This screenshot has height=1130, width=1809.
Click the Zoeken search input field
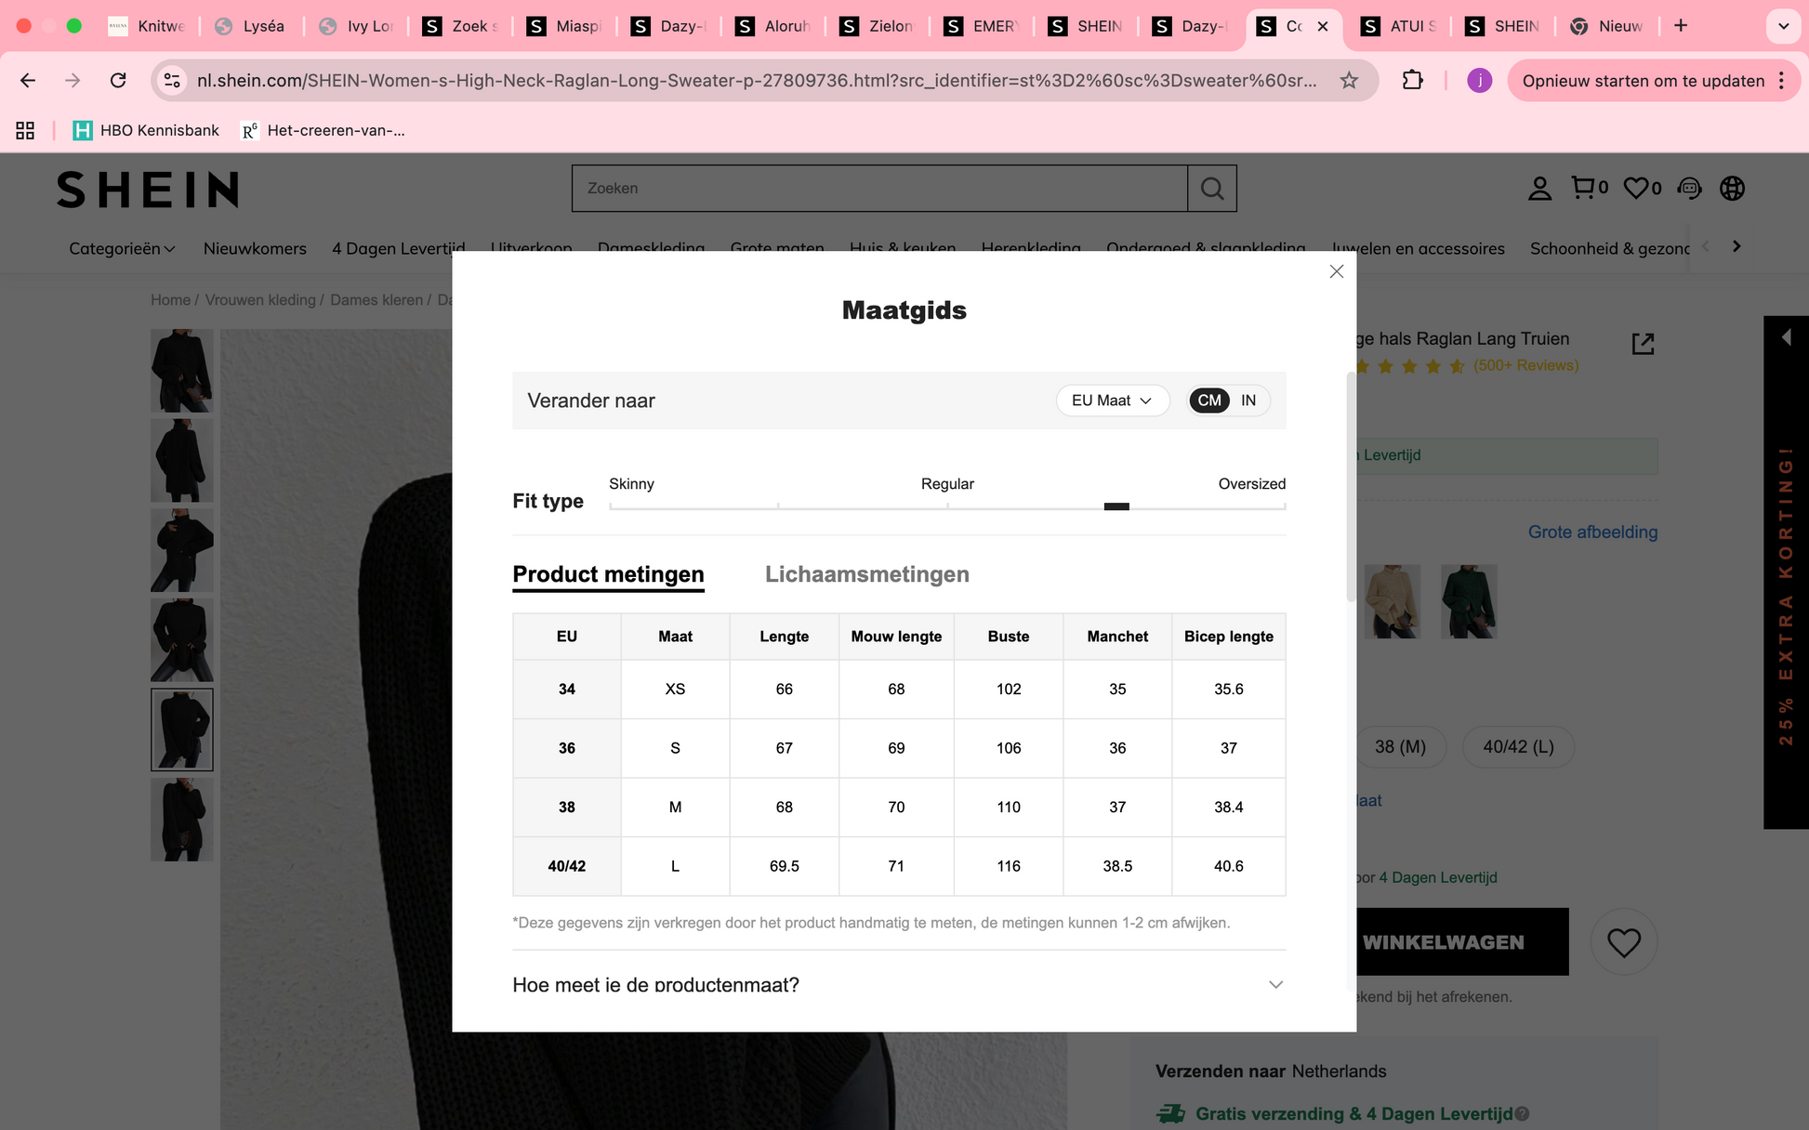878,189
